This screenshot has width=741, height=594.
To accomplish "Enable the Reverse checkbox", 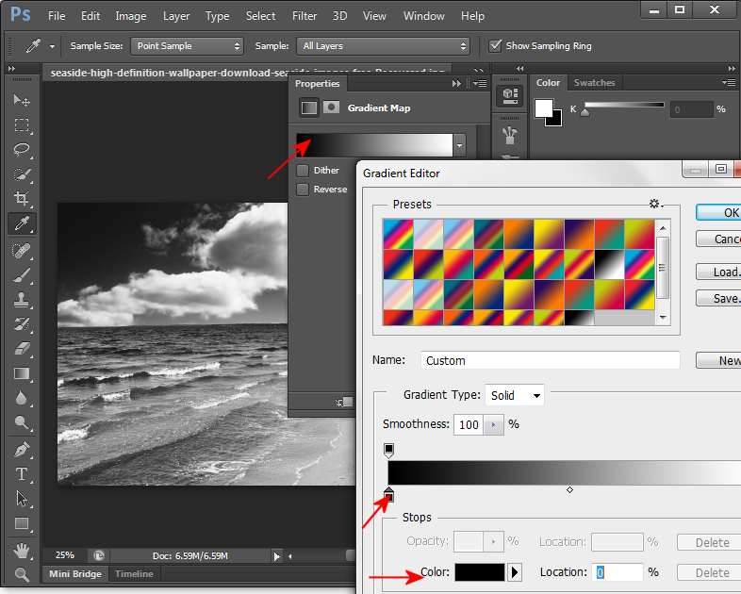I will coord(303,190).
